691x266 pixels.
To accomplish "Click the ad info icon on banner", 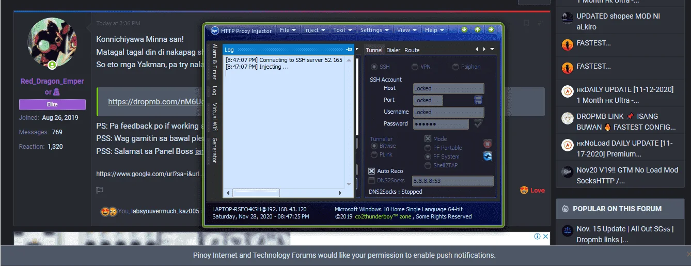I will click(537, 236).
